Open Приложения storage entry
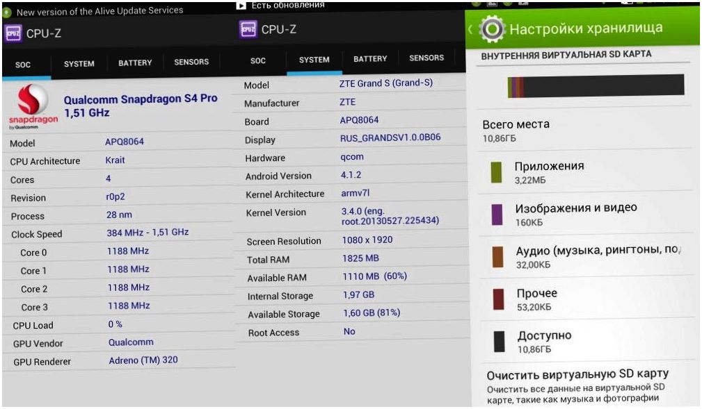Screen dimensions: 702x409 587,172
